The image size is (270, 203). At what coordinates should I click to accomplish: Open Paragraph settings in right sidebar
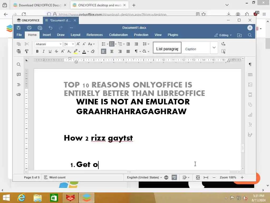(x=250, y=64)
